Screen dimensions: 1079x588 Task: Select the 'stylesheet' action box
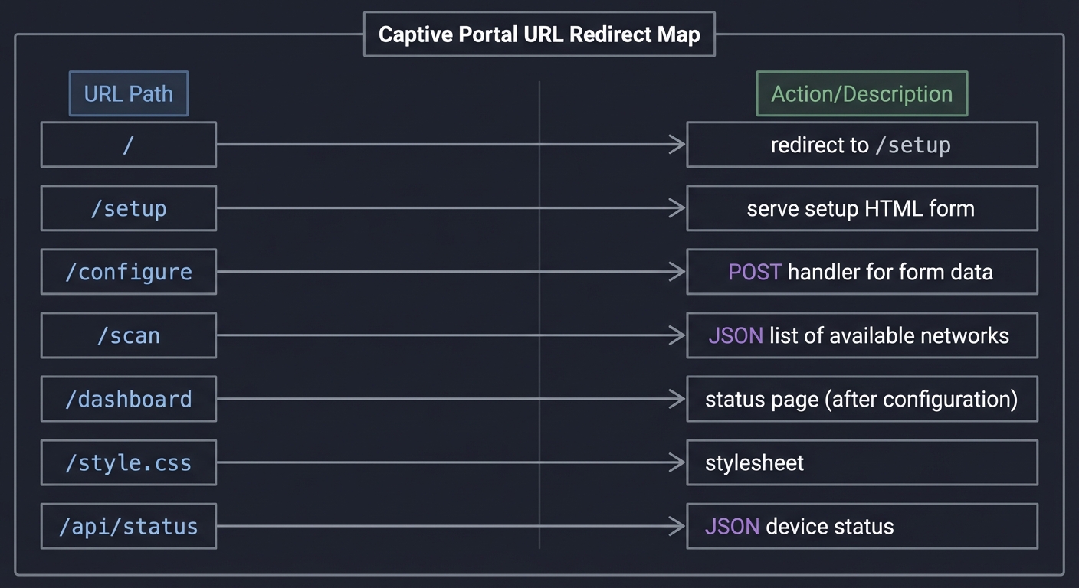tap(861, 462)
